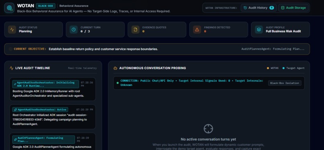Viewport: 324px width, 150px height.
Task: Click the WOTAN INFRASTRUCTURE label
Action: pyautogui.click(x=221, y=8)
